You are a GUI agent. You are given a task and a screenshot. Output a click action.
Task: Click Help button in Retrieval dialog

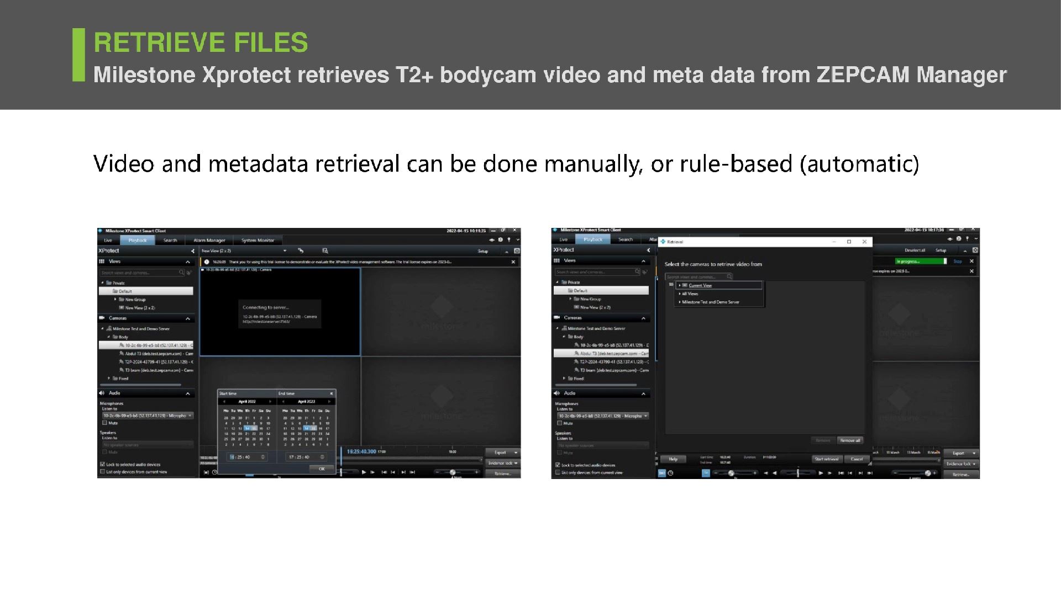[x=673, y=459]
